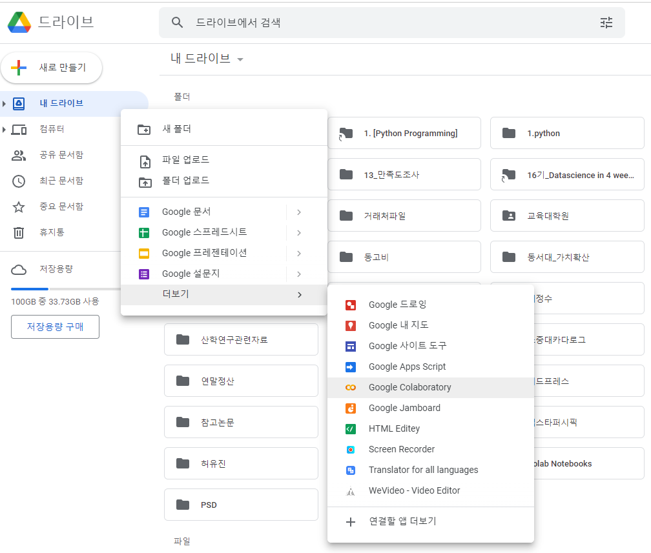Open the 참고논문 folder
This screenshot has height=553, width=651.
pos(242,422)
